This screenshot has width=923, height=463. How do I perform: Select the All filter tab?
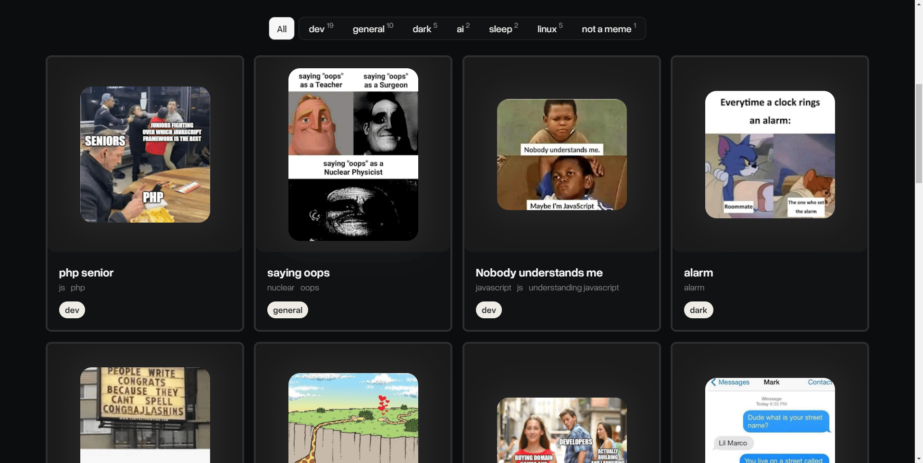pos(282,29)
